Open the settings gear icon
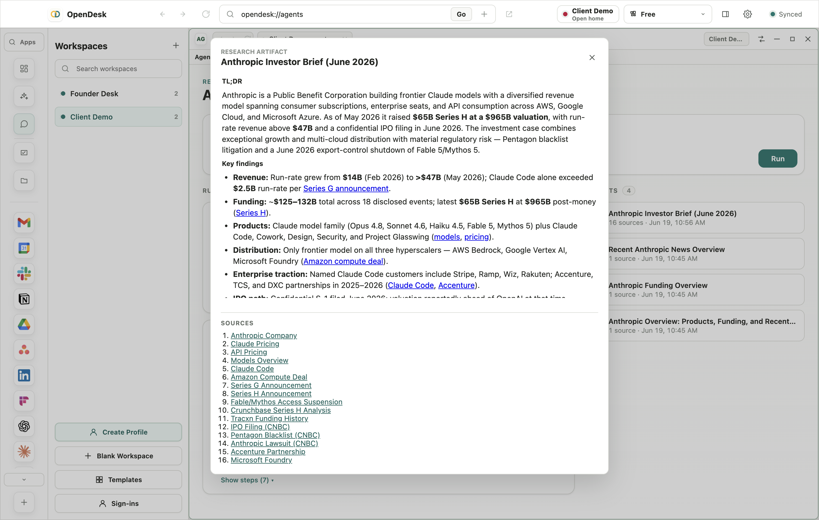The image size is (819, 520). 748,14
